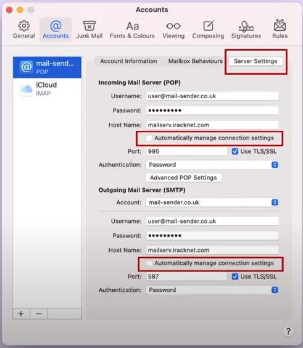The width and height of the screenshot is (303, 348).
Task: Add a new account with plus button
Action: [21, 313]
